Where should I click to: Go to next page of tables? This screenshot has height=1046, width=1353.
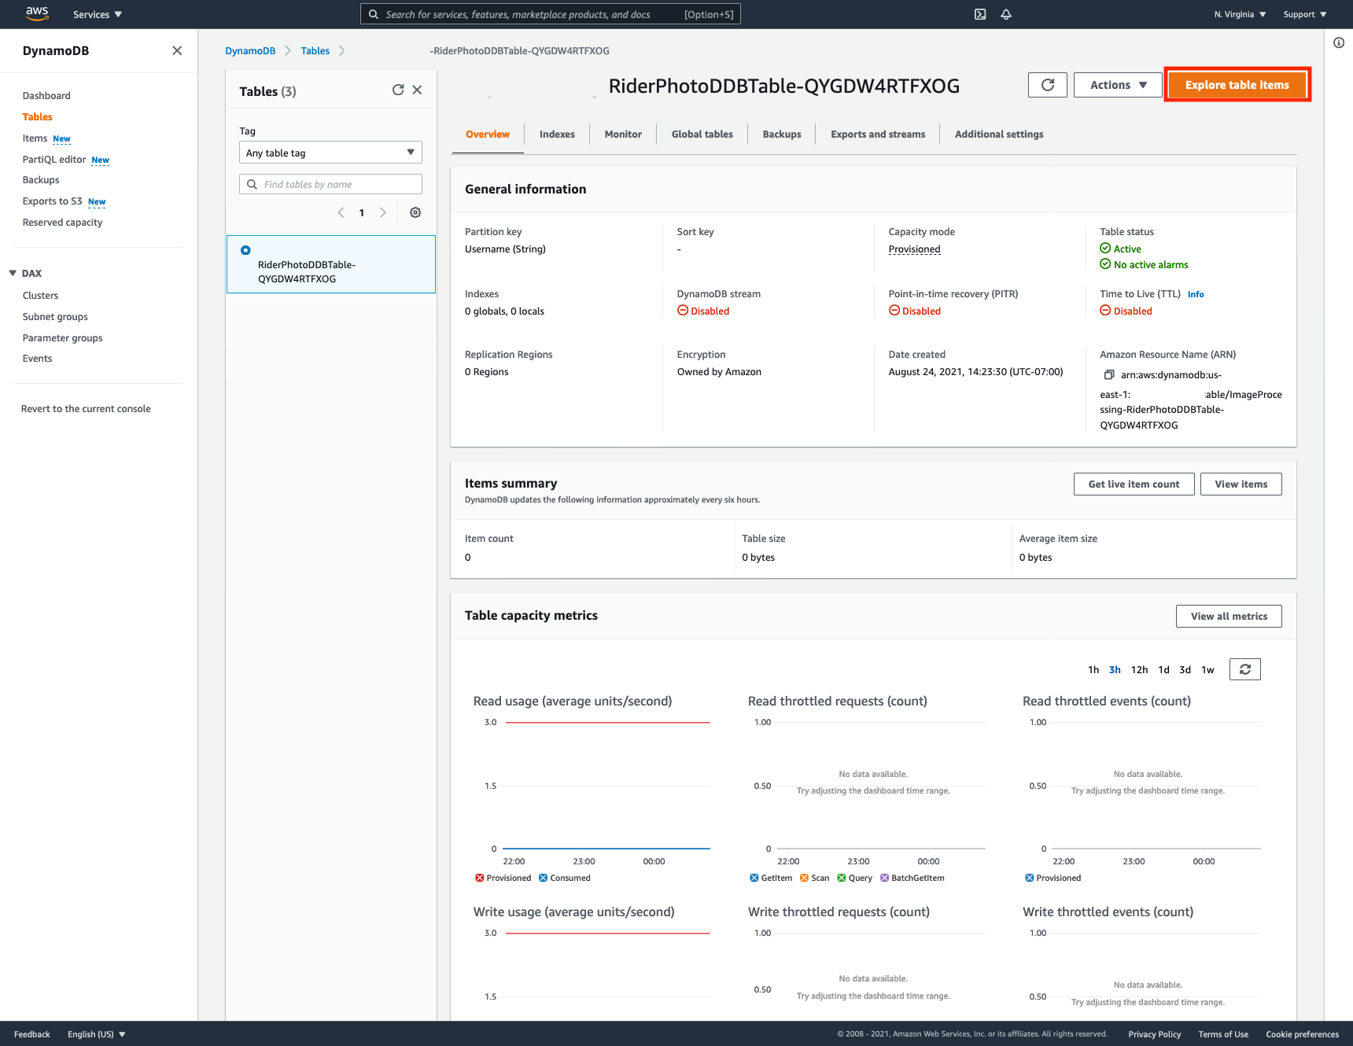(383, 212)
